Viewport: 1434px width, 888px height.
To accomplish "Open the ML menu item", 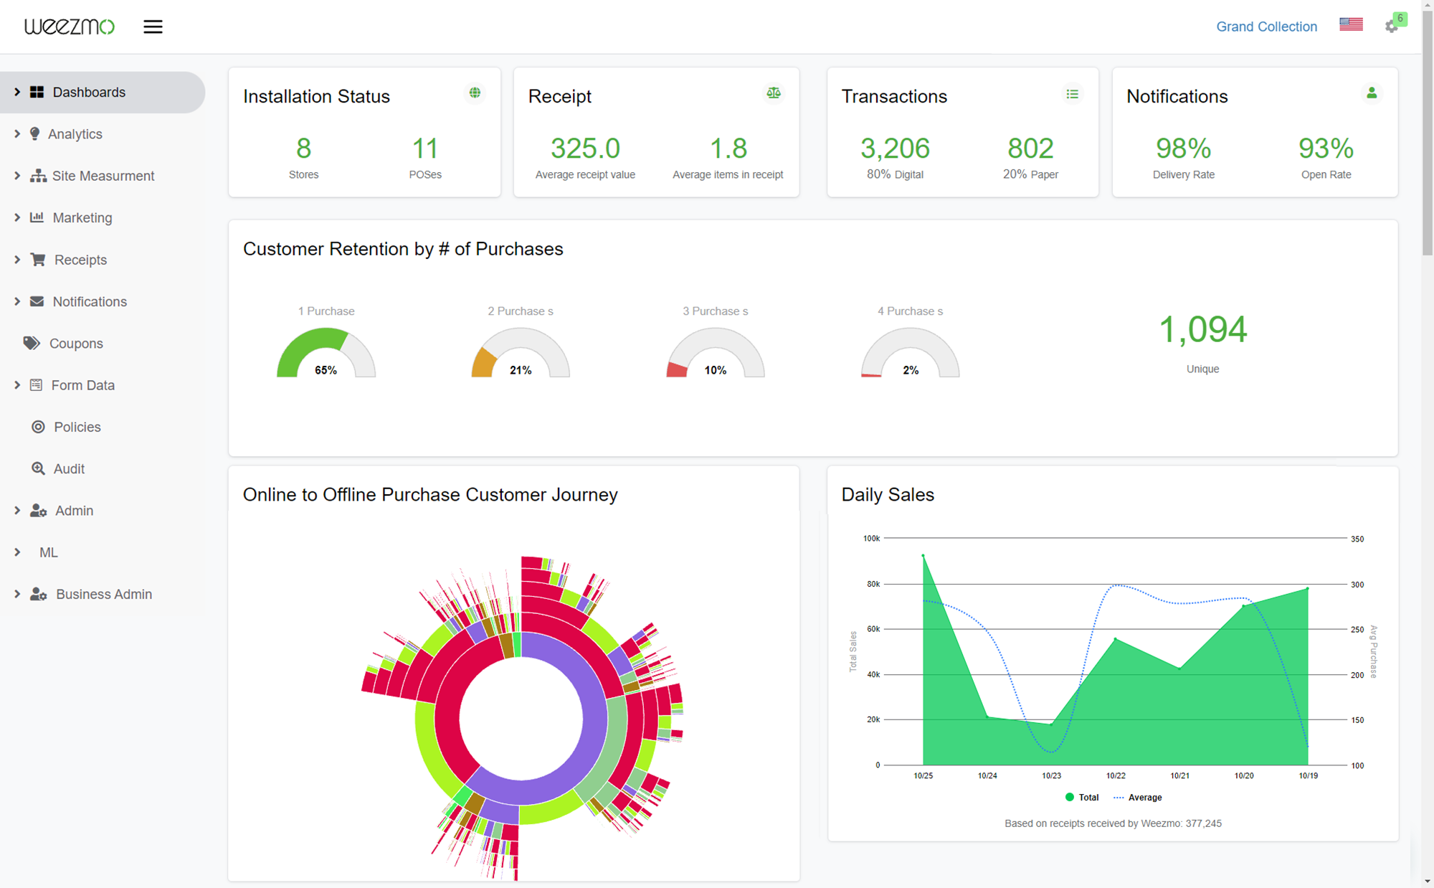I will click(x=49, y=552).
